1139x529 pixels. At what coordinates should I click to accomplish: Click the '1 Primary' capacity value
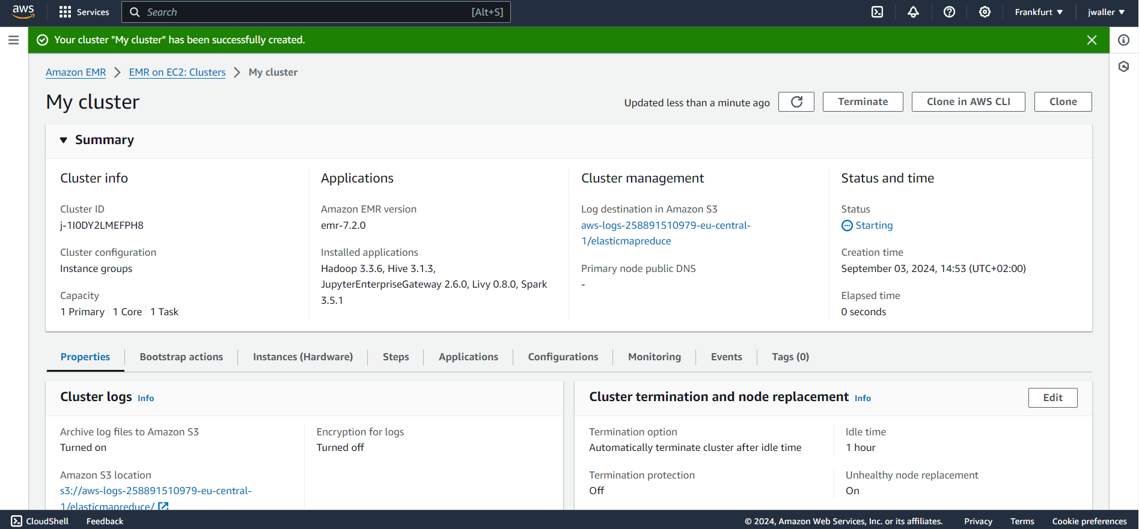pos(82,312)
